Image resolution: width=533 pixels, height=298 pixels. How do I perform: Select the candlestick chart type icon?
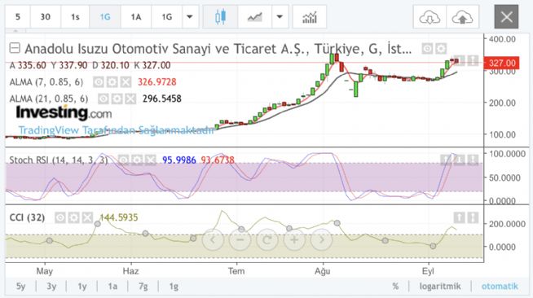tap(220, 16)
